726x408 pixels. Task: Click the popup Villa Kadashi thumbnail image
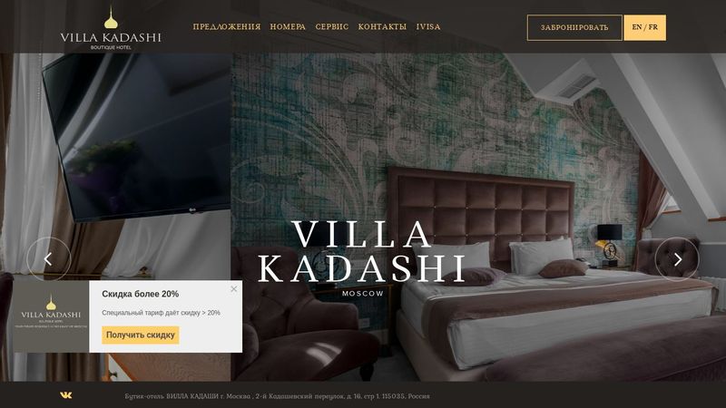(x=51, y=316)
